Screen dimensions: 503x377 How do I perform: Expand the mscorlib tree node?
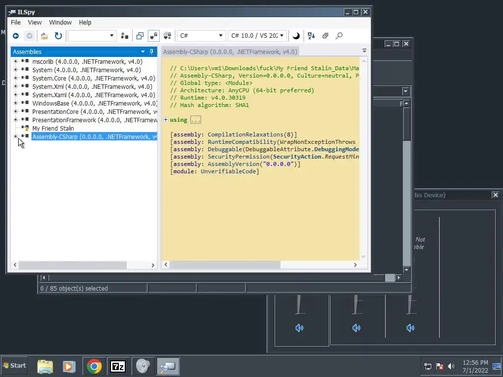tap(15, 61)
